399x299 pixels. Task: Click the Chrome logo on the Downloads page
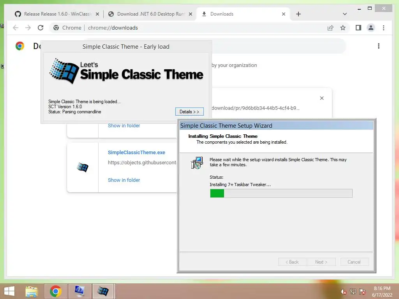click(x=20, y=46)
